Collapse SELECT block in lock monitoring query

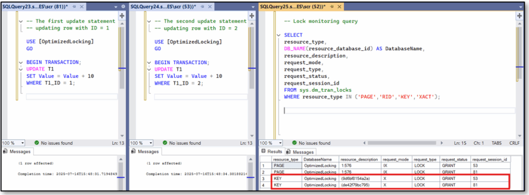click(x=278, y=35)
